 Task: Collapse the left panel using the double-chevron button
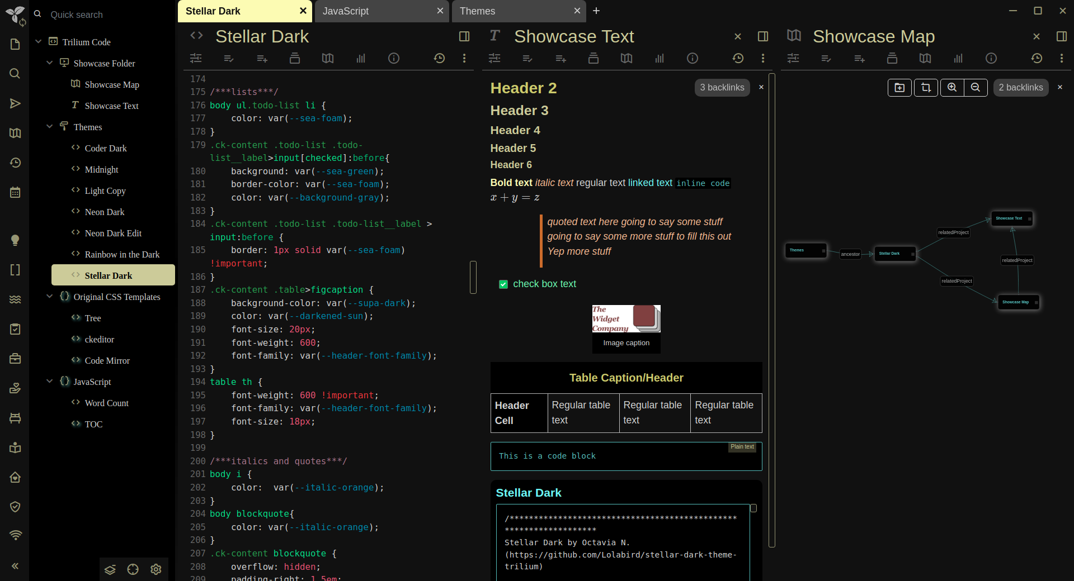15,566
